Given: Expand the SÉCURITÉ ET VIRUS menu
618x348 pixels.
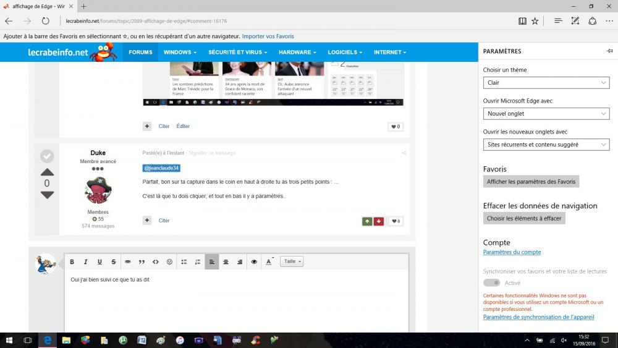Looking at the screenshot, I should pyautogui.click(x=238, y=52).
